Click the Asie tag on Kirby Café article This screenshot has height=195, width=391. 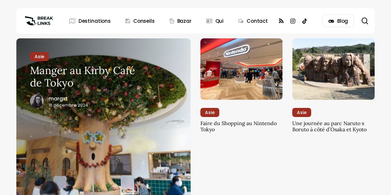tap(39, 57)
